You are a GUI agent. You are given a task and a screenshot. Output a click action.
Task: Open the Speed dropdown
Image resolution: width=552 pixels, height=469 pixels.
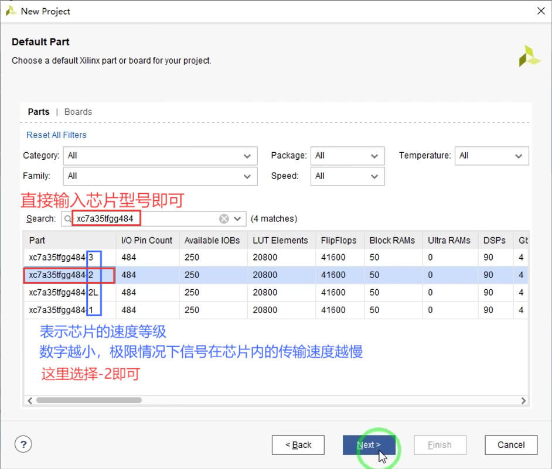pyautogui.click(x=347, y=176)
